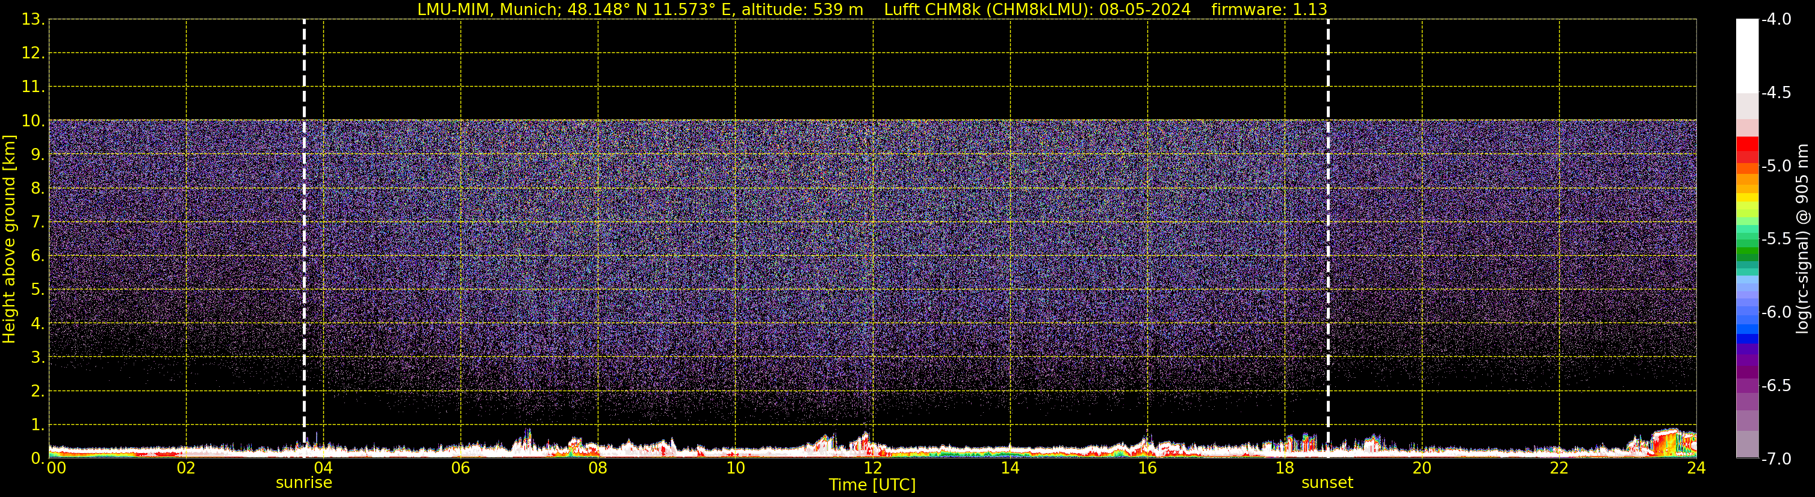Click the '9.' height tick label
Image resolution: width=1815 pixels, height=497 pixels.
coord(37,155)
